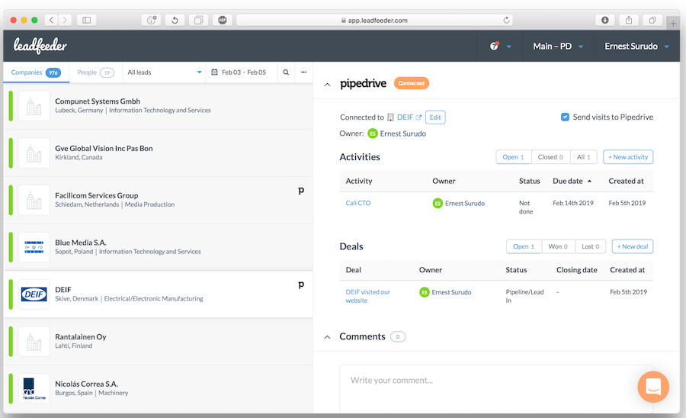
Task: Show Closed activities filter
Action: click(x=550, y=156)
